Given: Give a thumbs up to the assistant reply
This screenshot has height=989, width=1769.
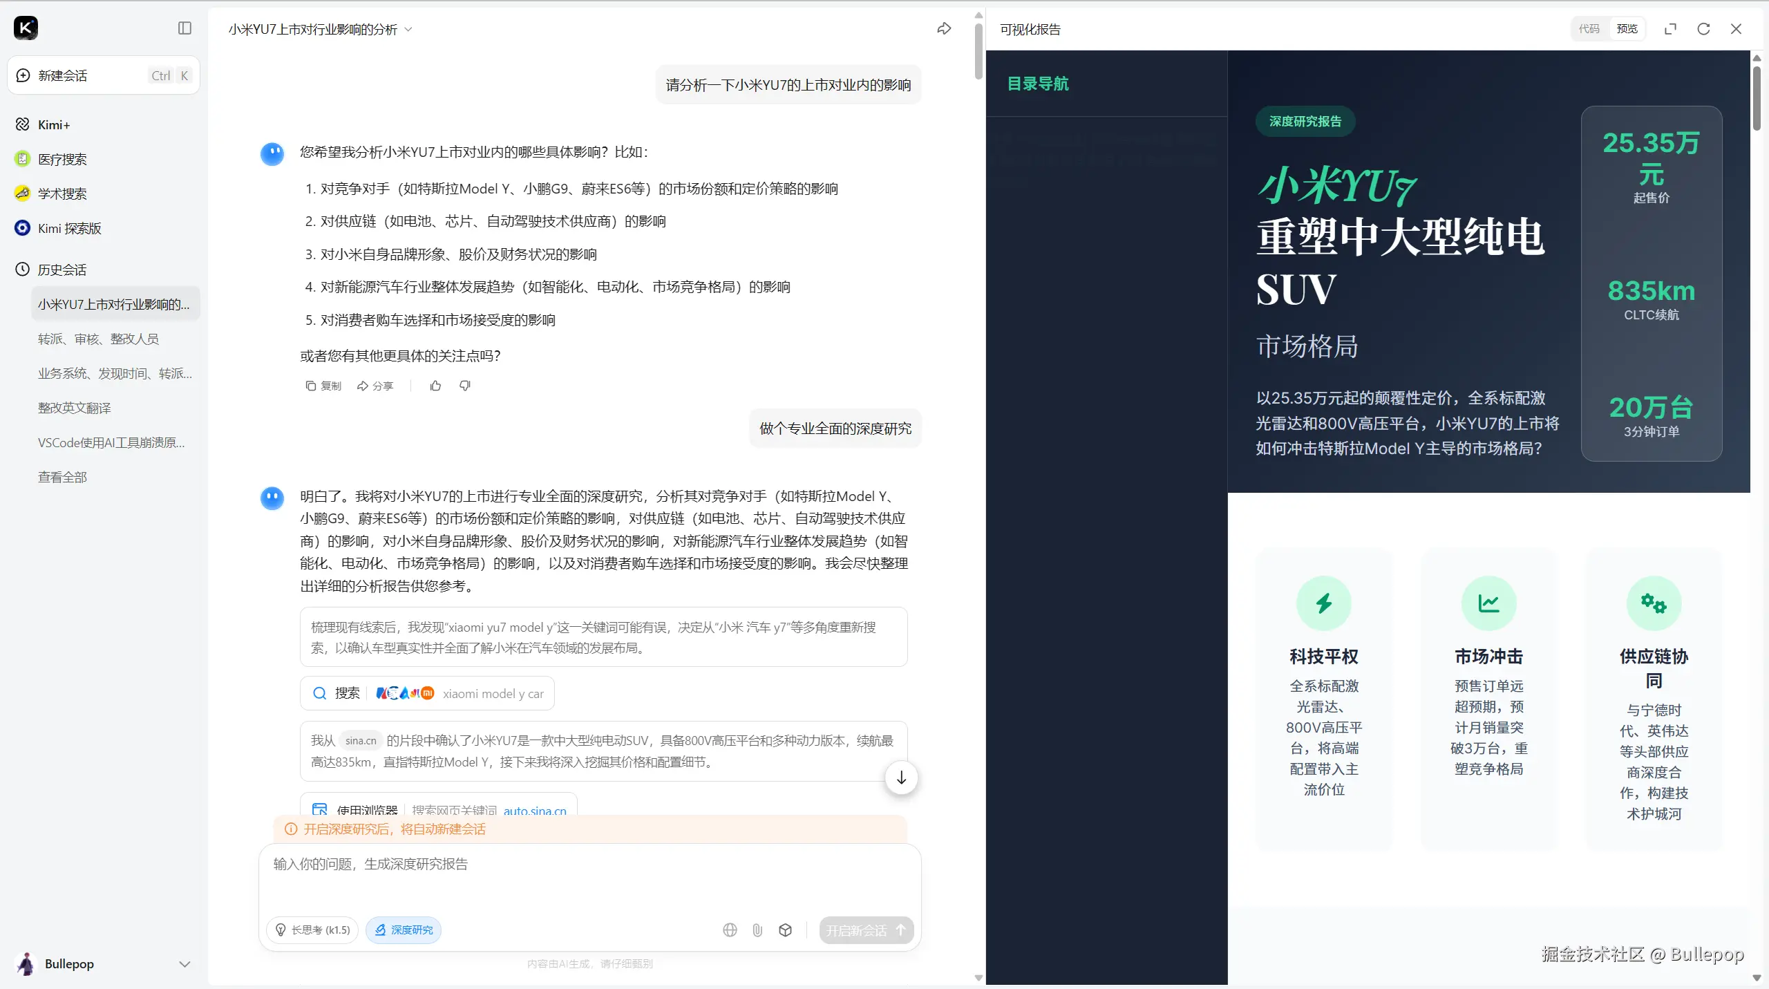Looking at the screenshot, I should click(x=435, y=386).
